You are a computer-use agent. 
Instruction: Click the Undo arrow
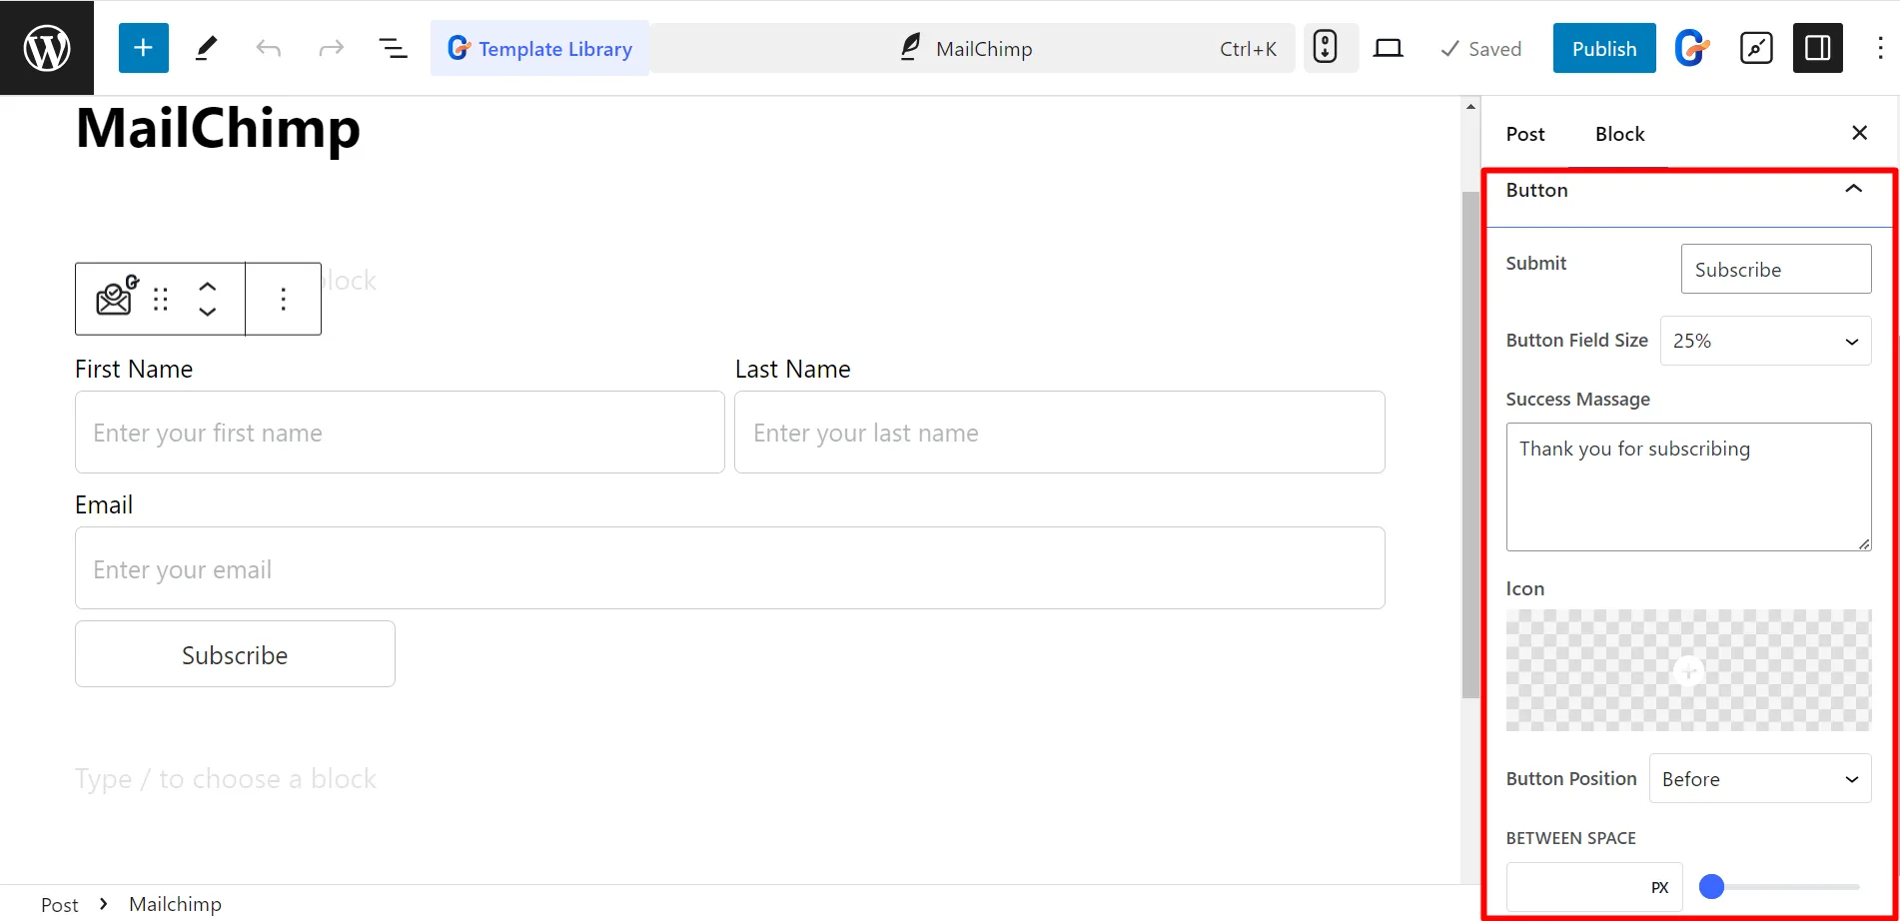(x=268, y=48)
